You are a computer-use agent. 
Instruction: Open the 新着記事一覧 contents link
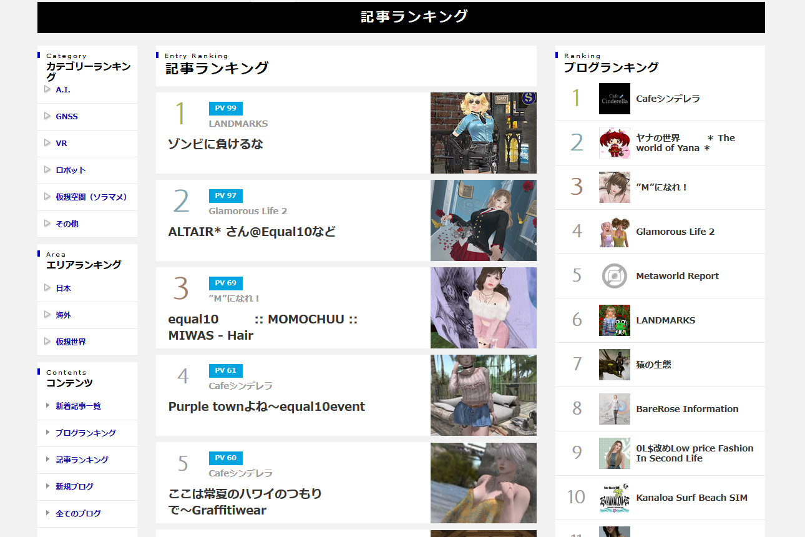pyautogui.click(x=78, y=406)
